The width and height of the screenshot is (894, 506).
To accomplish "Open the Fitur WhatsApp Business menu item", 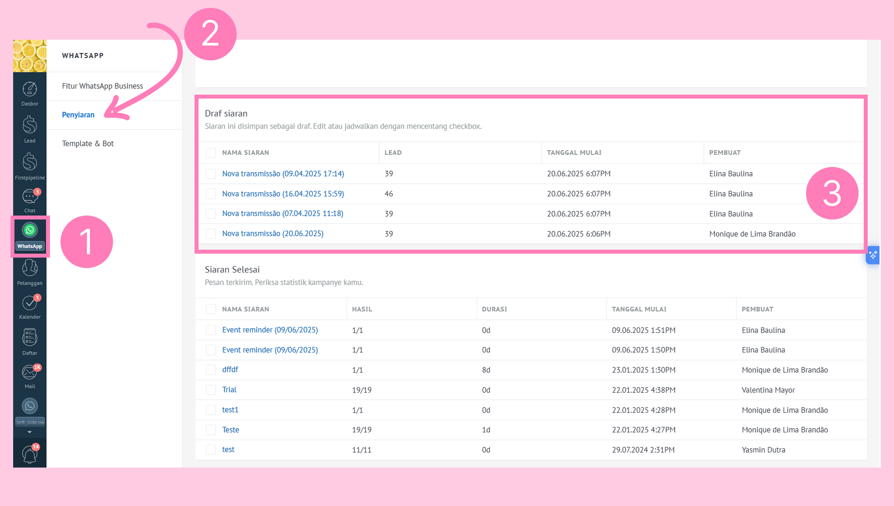I will [102, 86].
